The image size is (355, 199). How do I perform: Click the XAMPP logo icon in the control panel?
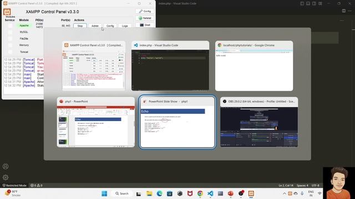7,12
